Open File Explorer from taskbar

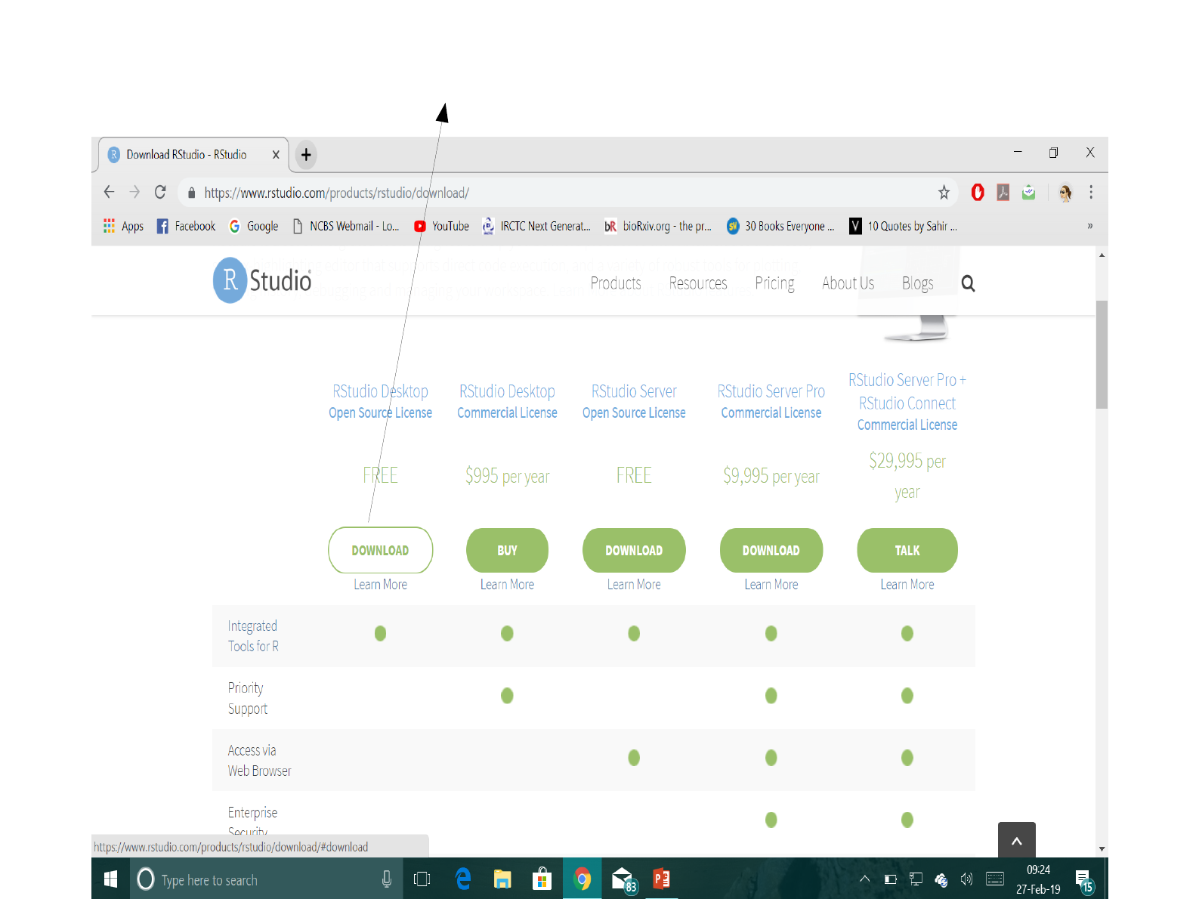click(x=502, y=879)
